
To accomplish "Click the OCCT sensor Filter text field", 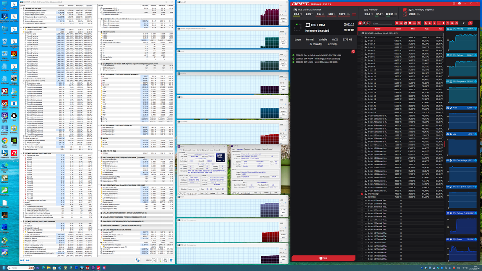I will pyautogui.click(x=383, y=23).
